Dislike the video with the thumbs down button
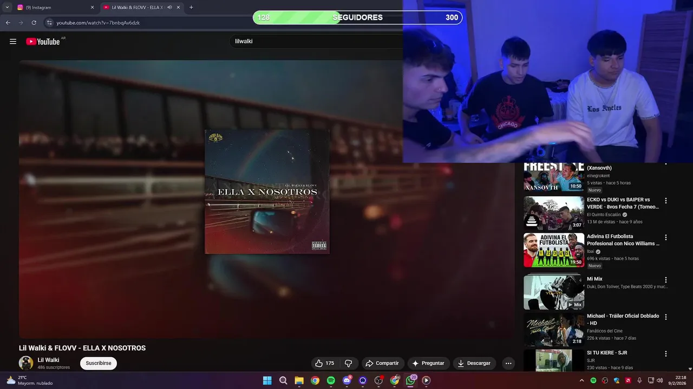 (349, 363)
